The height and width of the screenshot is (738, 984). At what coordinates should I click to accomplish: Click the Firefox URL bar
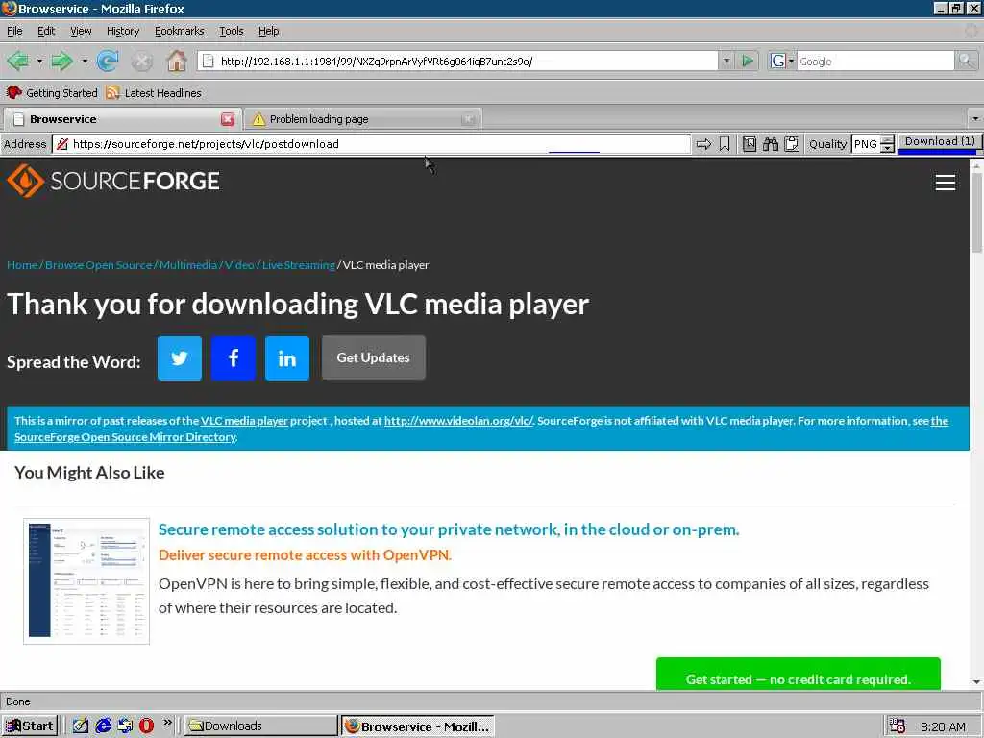click(458, 61)
